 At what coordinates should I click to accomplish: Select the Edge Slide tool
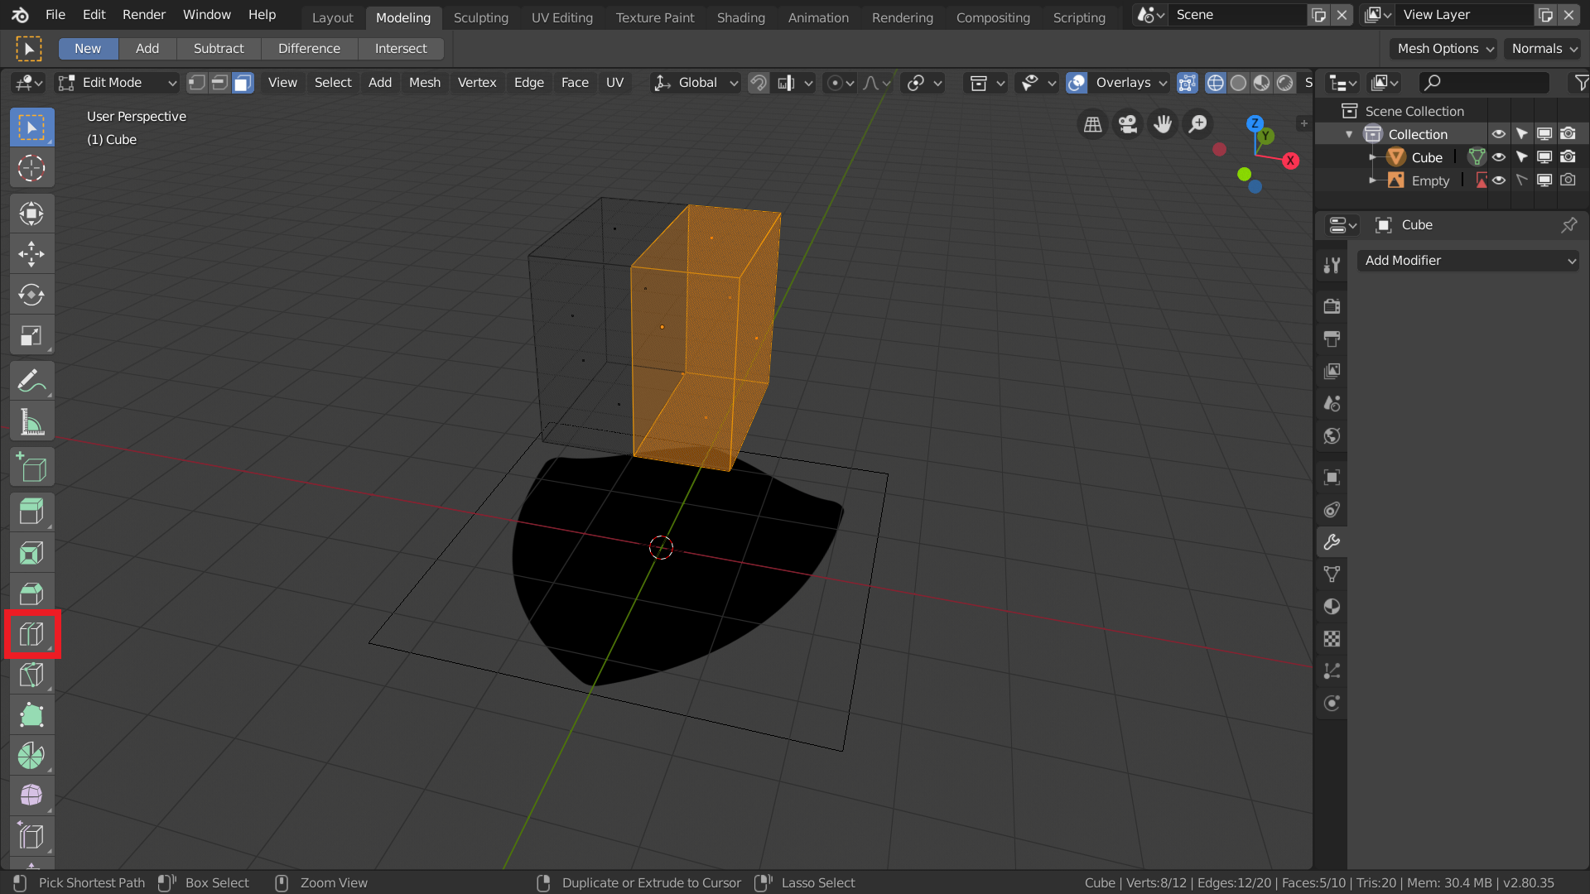(31, 837)
